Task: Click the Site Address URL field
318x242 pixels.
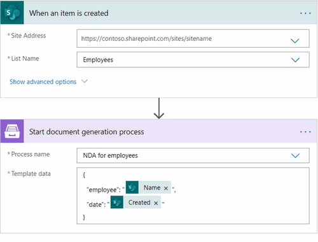Action: pyautogui.click(x=193, y=38)
